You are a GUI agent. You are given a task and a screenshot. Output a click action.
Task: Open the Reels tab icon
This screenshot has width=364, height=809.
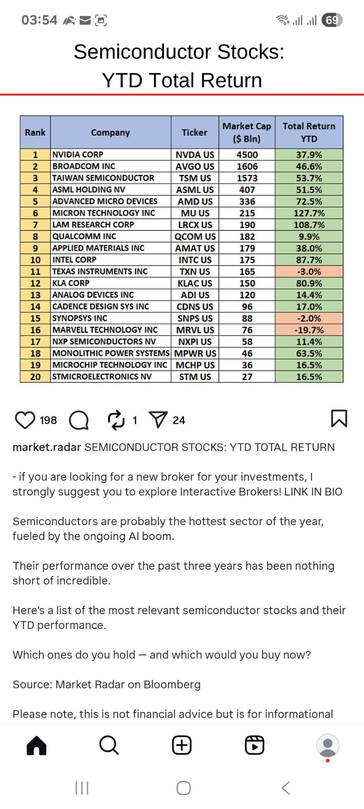(255, 745)
